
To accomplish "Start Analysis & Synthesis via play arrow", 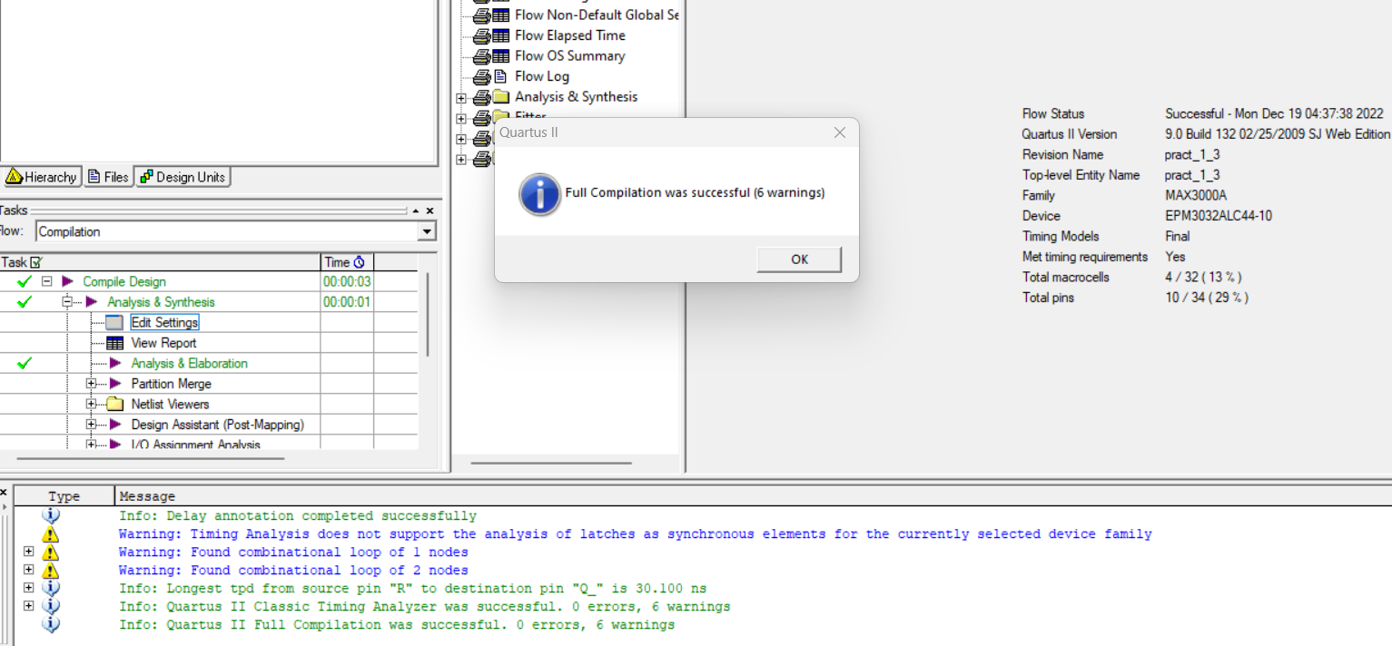I will 91,302.
